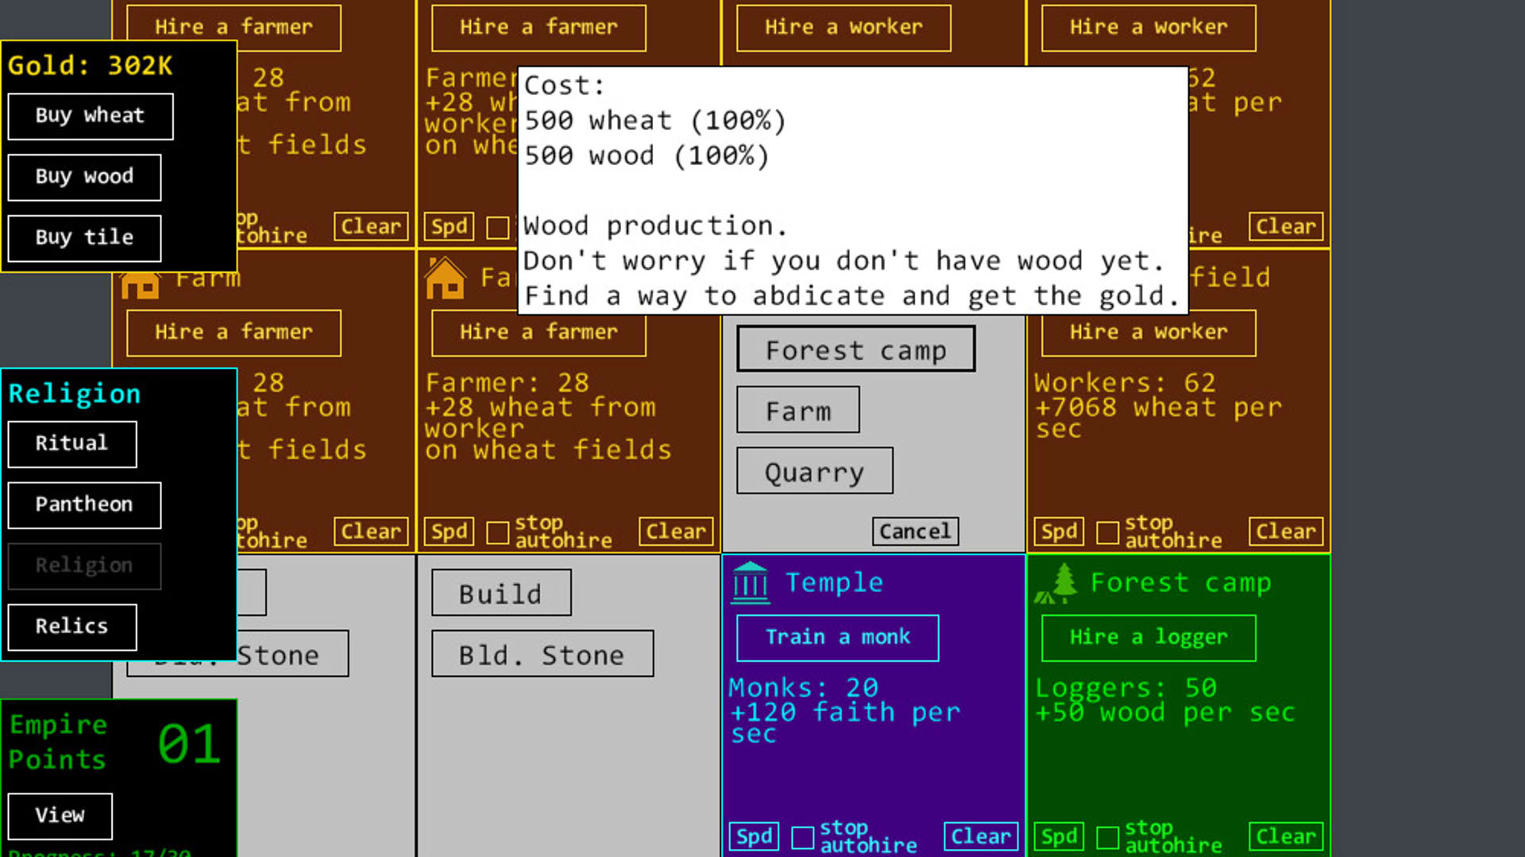Hire a logger at Forest camp

coord(1149,638)
